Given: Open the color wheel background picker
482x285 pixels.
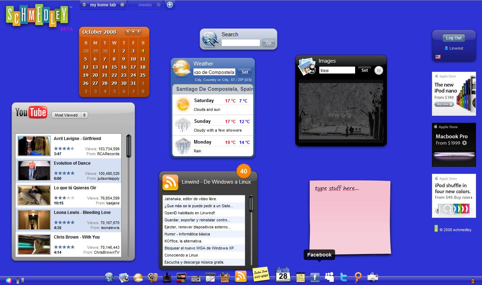Looking at the screenshot, I should (9, 280).
